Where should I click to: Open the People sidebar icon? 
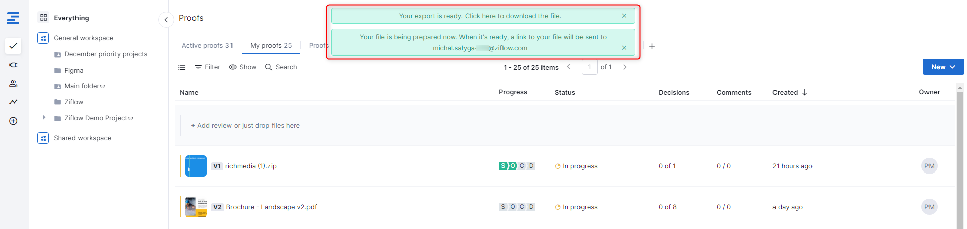pyautogui.click(x=13, y=84)
